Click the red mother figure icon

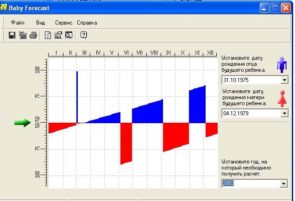click(281, 99)
